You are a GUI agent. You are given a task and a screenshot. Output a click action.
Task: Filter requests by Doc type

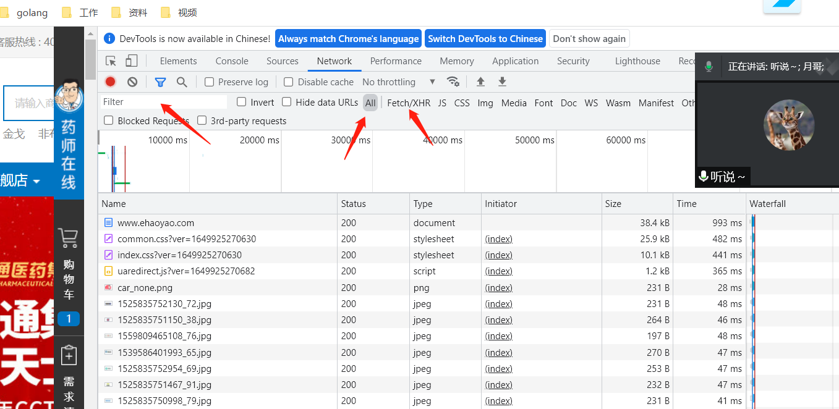tap(569, 103)
